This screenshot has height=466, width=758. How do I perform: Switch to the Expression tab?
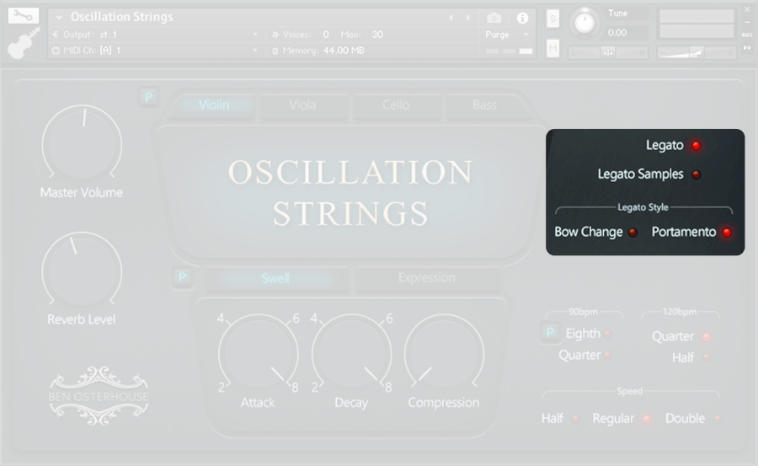427,278
